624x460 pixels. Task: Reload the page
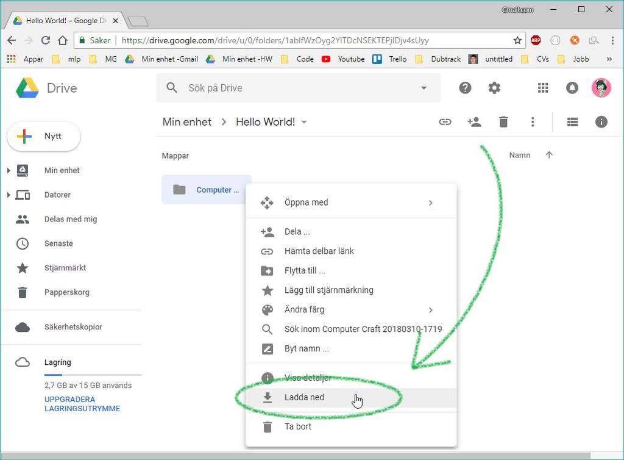(46, 40)
